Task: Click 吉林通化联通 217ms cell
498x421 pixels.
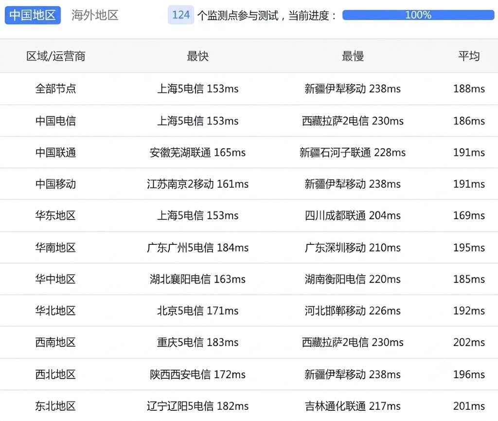Action: (x=353, y=406)
